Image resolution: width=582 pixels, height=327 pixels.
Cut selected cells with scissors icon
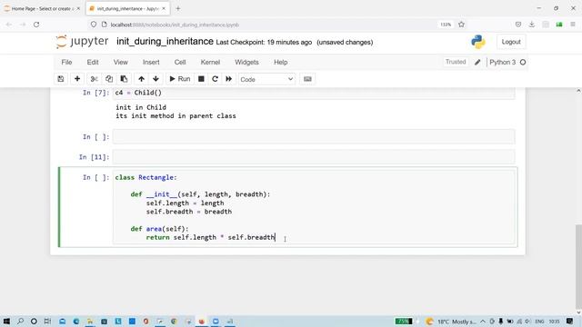94,79
